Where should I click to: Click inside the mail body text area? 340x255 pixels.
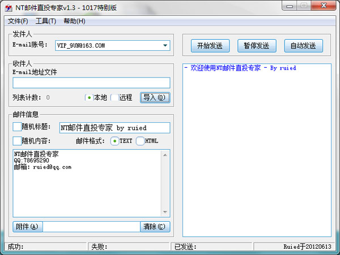tap(87, 183)
